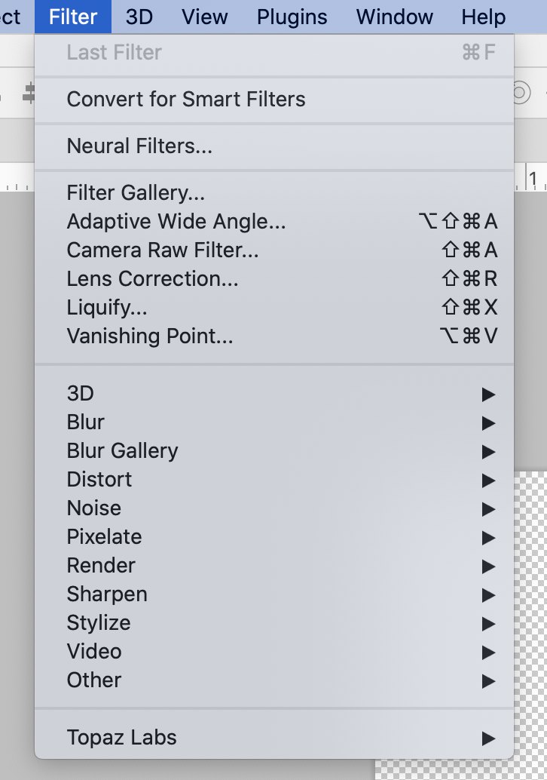Open the Topaz Labs plugin submenu
Screen dimensions: 547x780
(x=274, y=738)
